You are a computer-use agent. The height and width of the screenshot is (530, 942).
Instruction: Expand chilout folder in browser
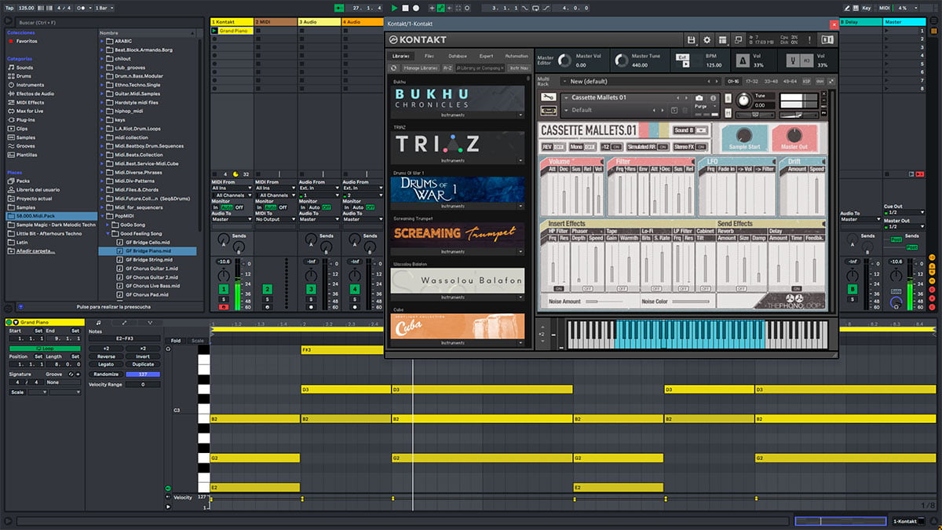tap(104, 59)
